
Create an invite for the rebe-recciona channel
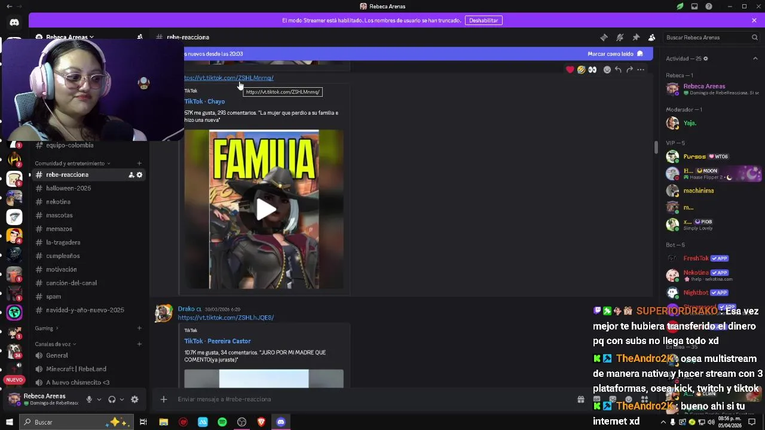131,175
